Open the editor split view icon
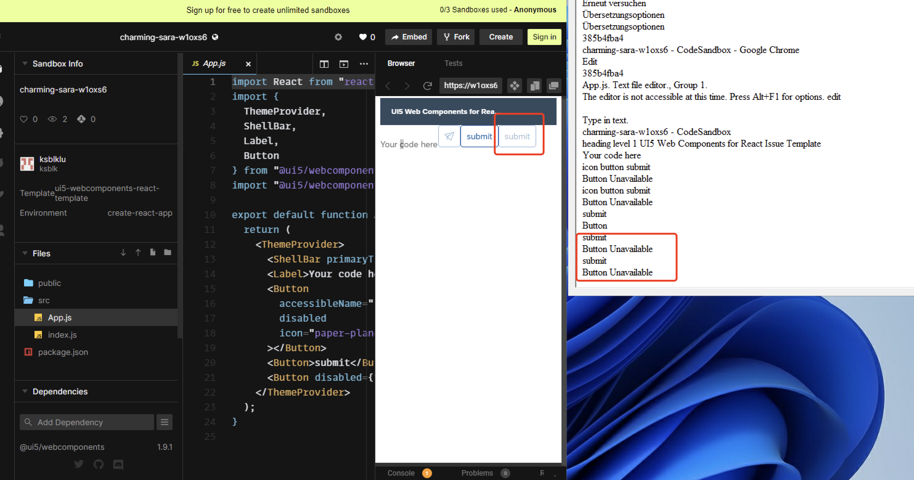Image resolution: width=914 pixels, height=480 pixels. click(324, 64)
